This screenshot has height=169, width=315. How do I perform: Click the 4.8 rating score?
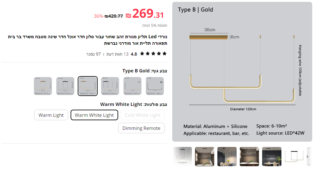coord(134,54)
